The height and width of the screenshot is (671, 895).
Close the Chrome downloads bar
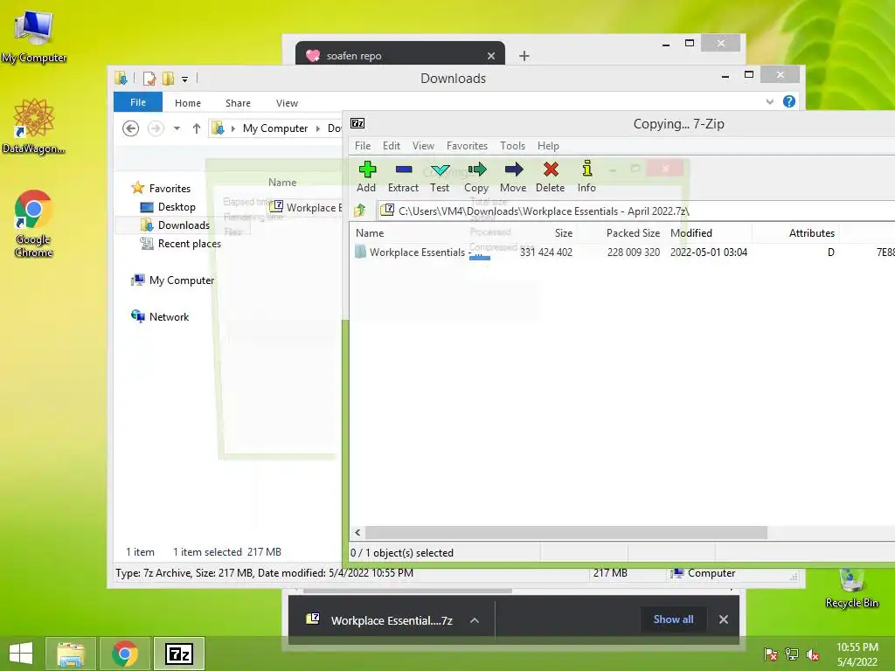723,619
